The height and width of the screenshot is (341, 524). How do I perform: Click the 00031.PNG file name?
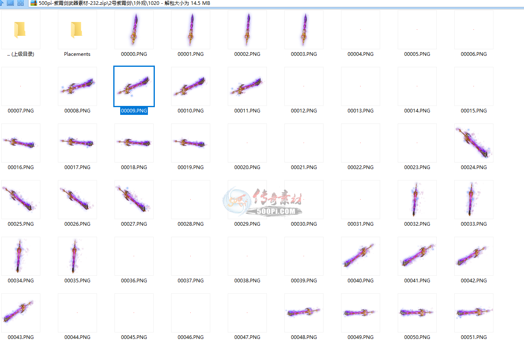(361, 224)
